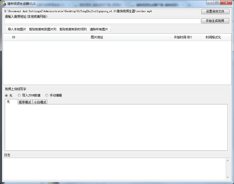Select the 无 radio button
The width and height of the screenshot is (234, 184).
pos(7,96)
